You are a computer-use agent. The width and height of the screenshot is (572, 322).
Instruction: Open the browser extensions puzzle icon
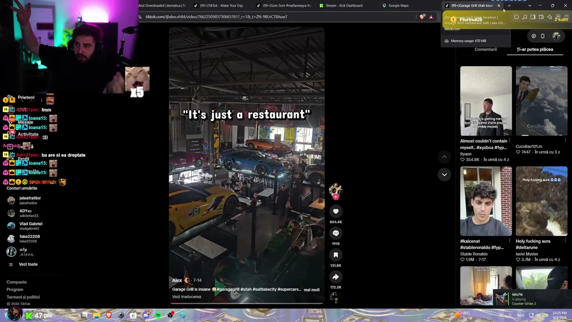pyautogui.click(x=516, y=17)
